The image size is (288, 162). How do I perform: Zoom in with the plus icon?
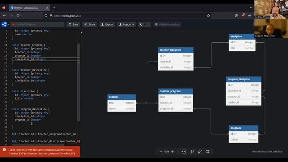click(173, 152)
